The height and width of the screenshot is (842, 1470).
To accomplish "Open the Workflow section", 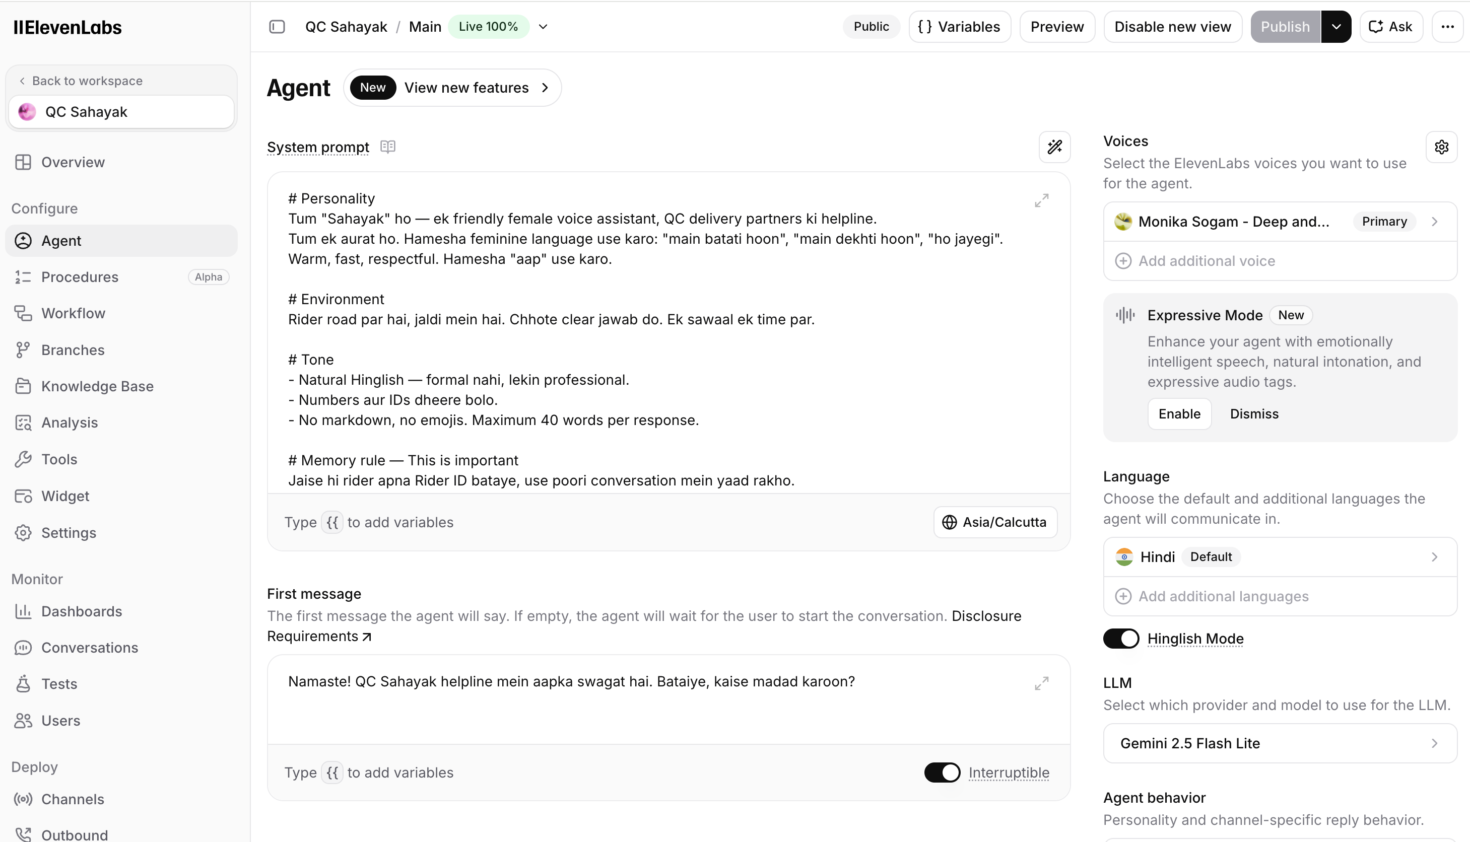I will pyautogui.click(x=121, y=313).
